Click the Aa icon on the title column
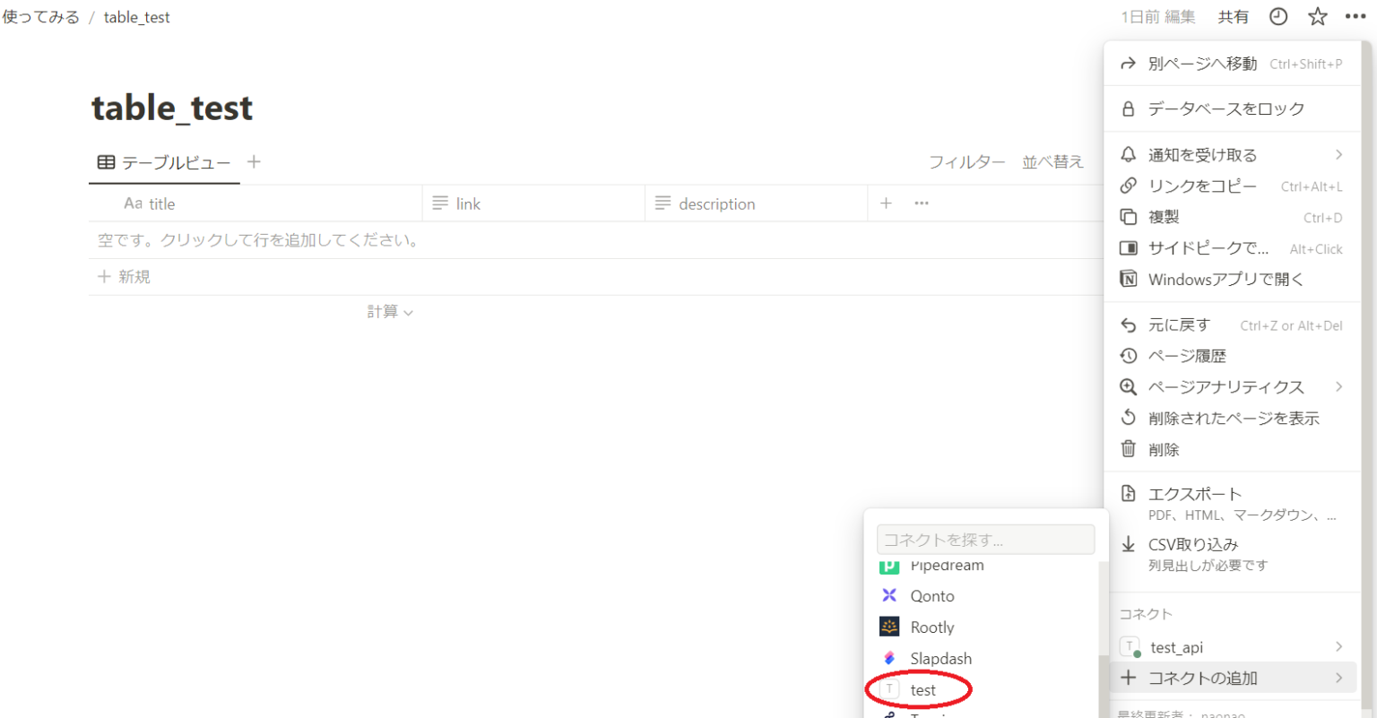Viewport: 1377px width, 718px height. point(134,203)
